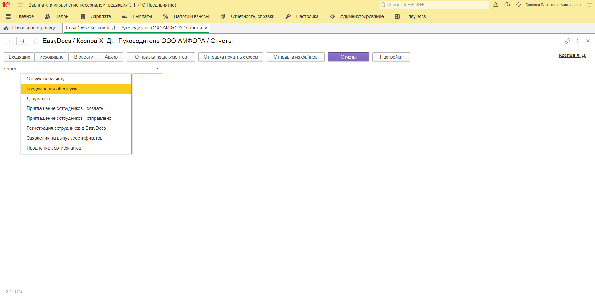Choose Продление сертификатов report option
This screenshot has height=299, width=595.
[x=54, y=148]
